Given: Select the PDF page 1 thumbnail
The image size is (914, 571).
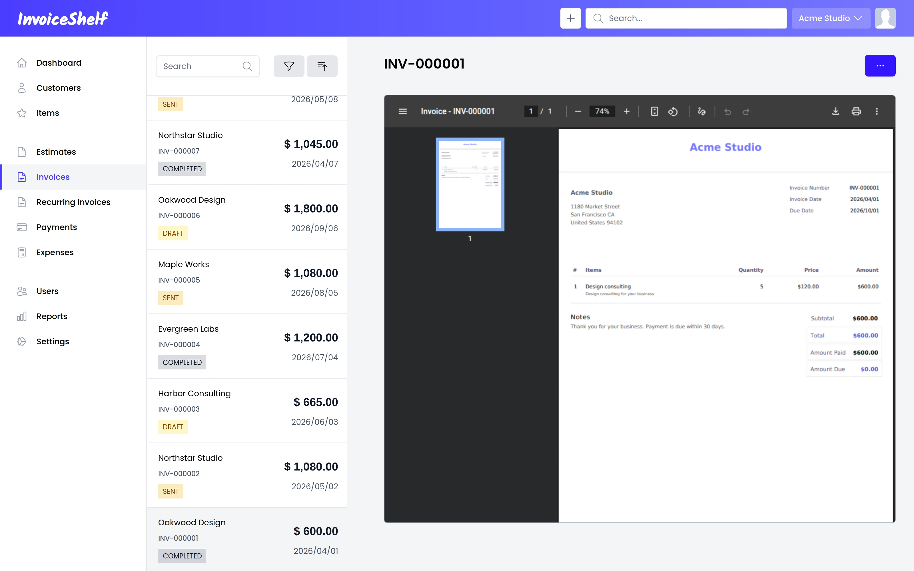Looking at the screenshot, I should click(470, 184).
